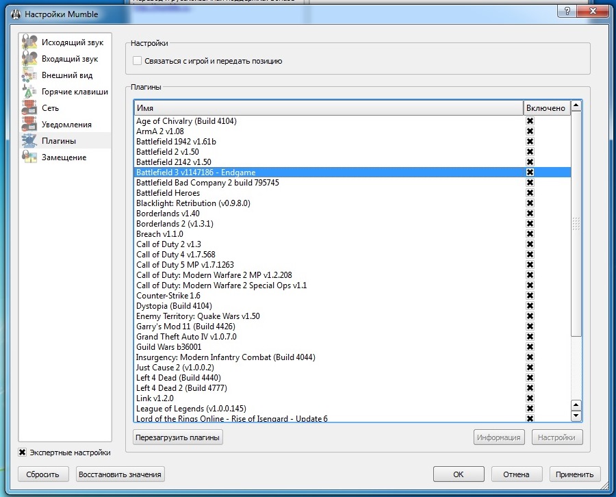Click the plugin list scroll-up arrow
This screenshot has height=497, width=616.
point(576,105)
